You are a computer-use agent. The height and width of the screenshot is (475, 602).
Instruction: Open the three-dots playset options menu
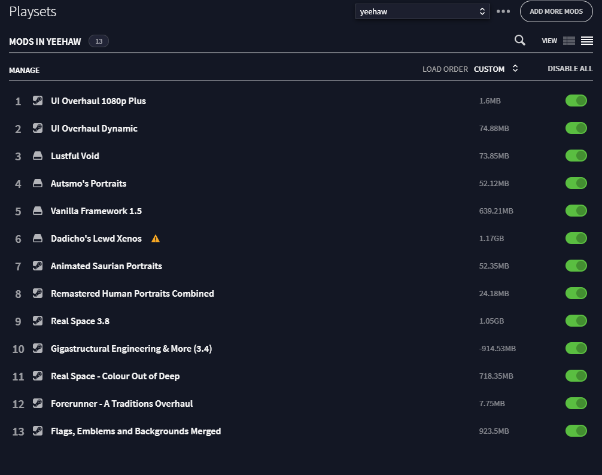503,11
